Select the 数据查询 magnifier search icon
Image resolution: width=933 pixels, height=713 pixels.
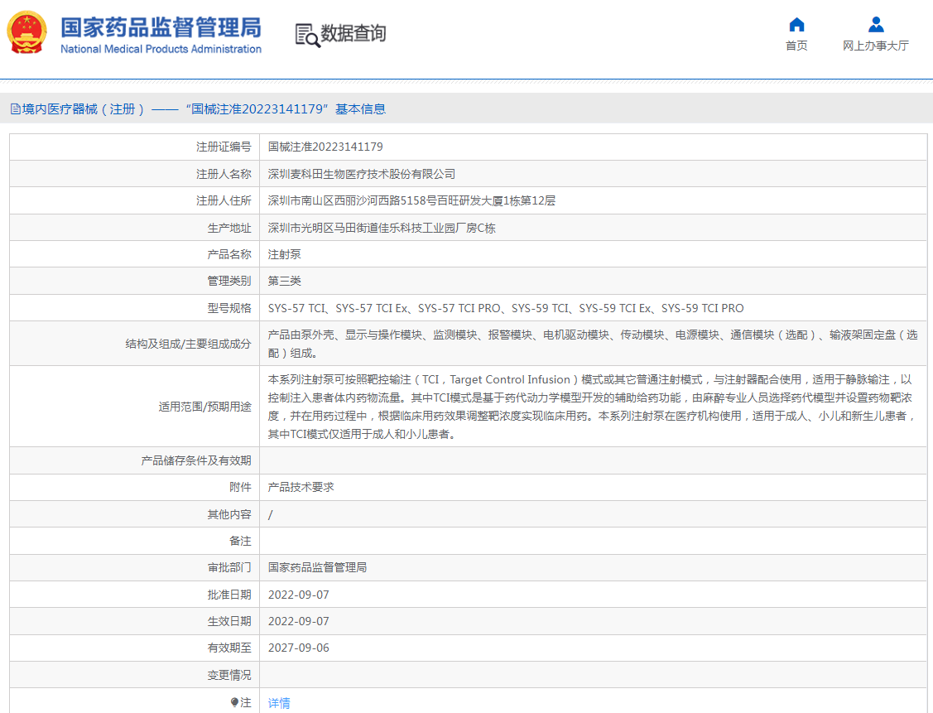tap(305, 35)
